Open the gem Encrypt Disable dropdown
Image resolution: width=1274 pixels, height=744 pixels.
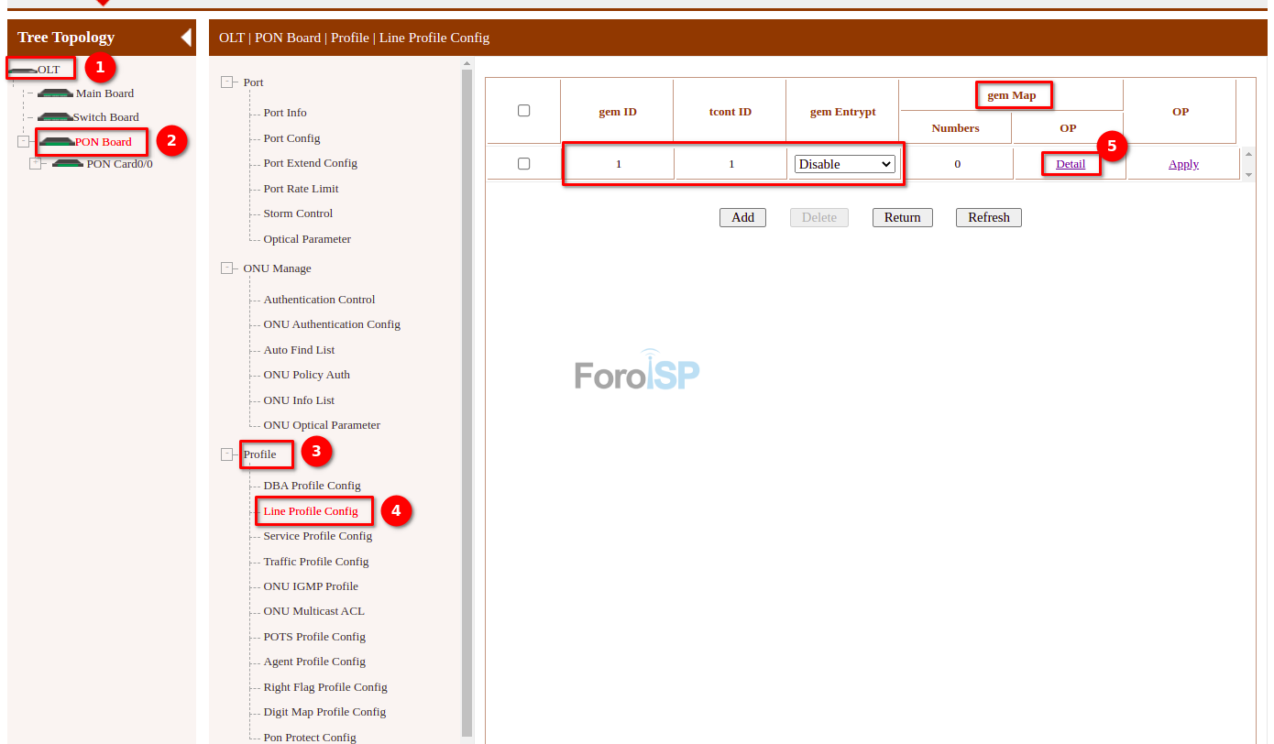point(844,164)
